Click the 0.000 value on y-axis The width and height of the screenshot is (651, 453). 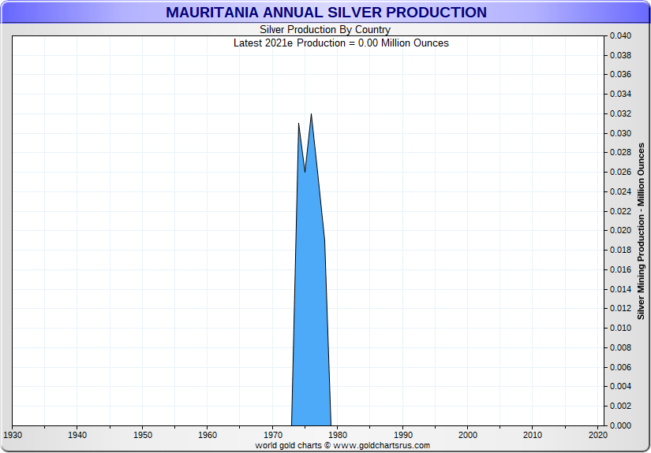(x=619, y=425)
